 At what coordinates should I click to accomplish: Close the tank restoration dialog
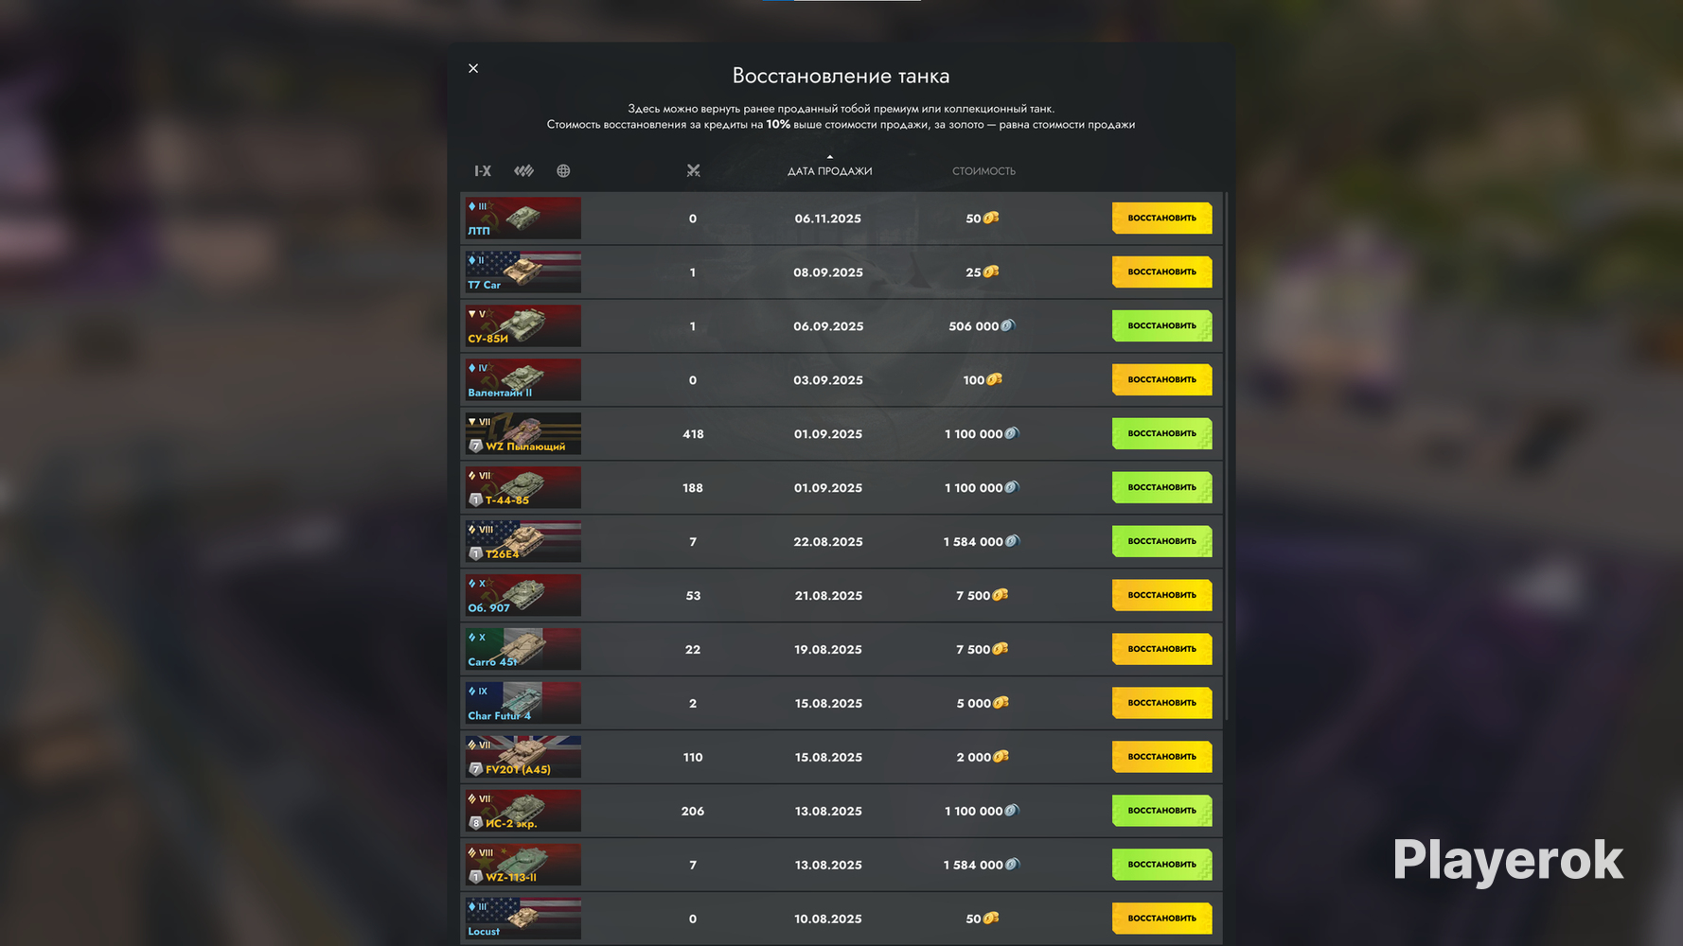[473, 68]
